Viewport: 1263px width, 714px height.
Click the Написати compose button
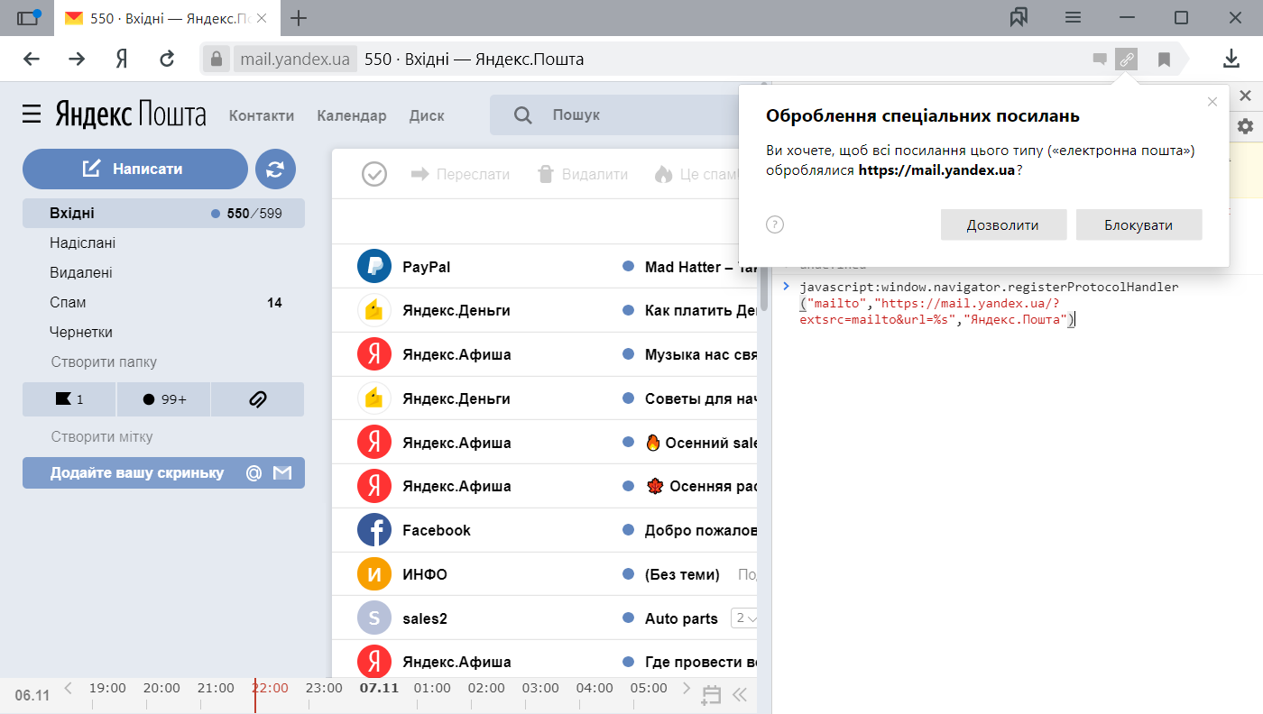tap(135, 169)
